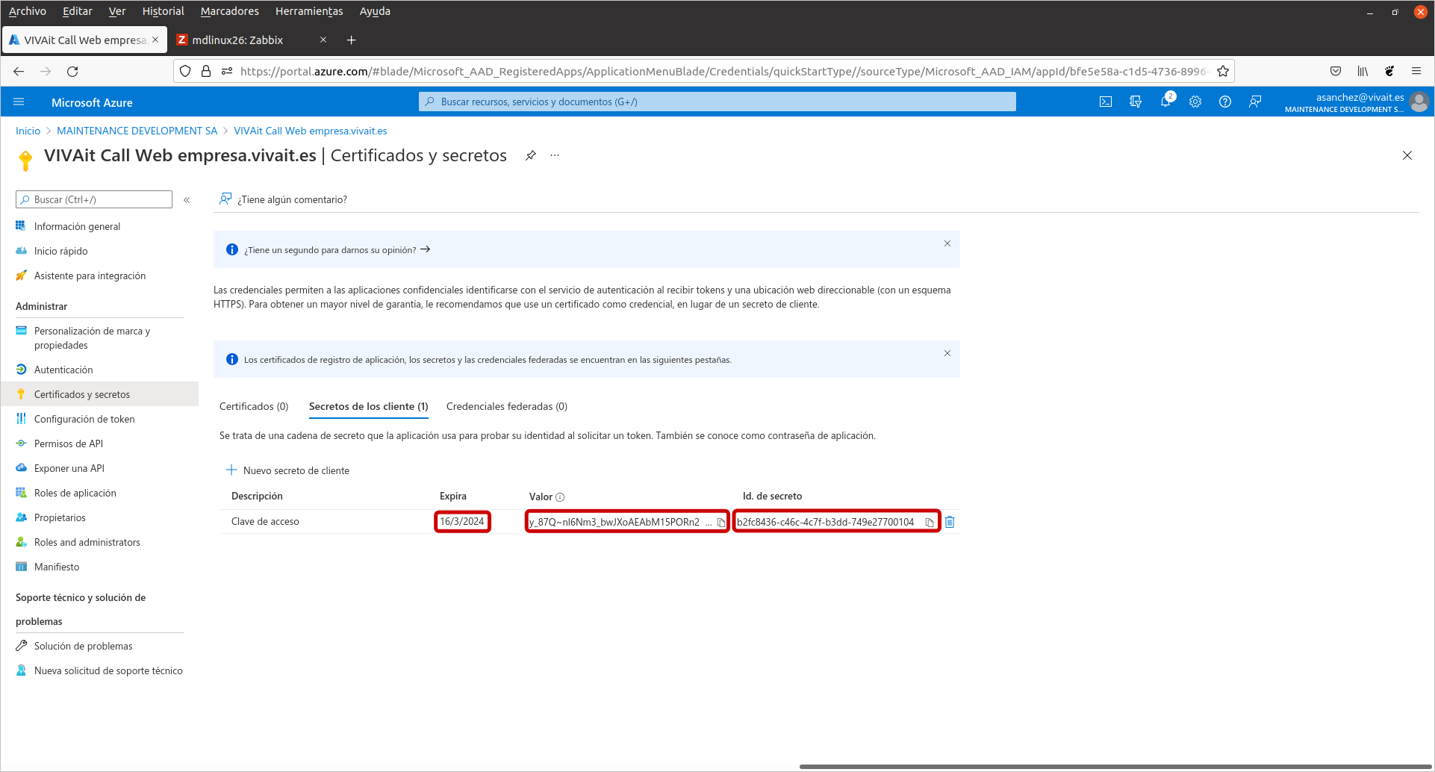This screenshot has width=1435, height=772.
Task: Open the Firefox library icon
Action: click(1363, 71)
